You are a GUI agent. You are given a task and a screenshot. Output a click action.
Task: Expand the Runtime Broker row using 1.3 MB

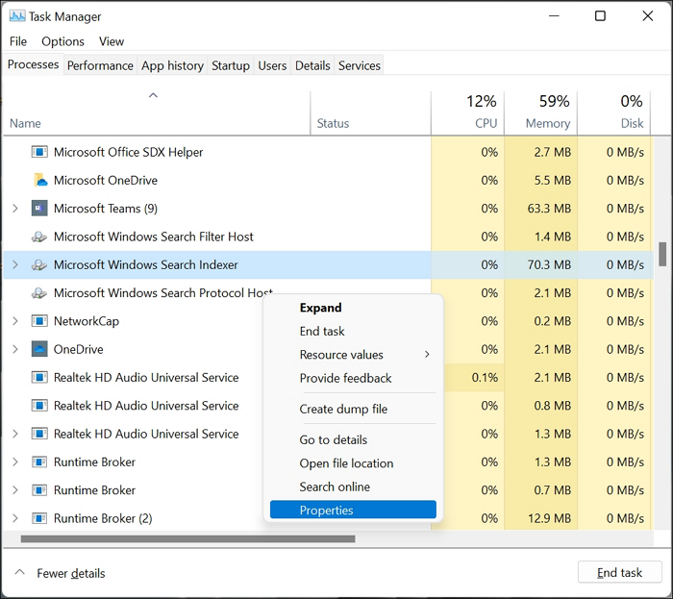point(15,462)
